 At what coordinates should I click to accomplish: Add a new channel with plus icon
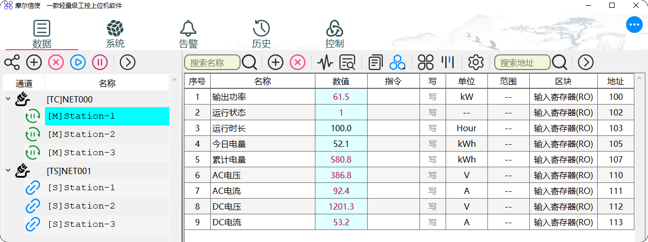pos(34,63)
